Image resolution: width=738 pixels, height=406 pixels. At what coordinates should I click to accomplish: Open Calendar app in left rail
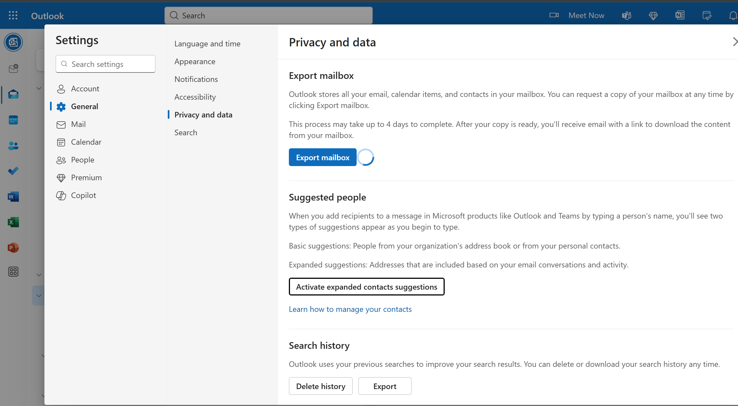[x=13, y=120]
